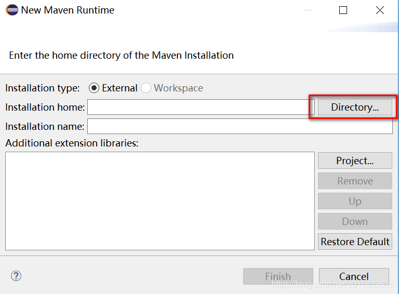
Task: Browse with the Directory... button
Action: coord(355,107)
